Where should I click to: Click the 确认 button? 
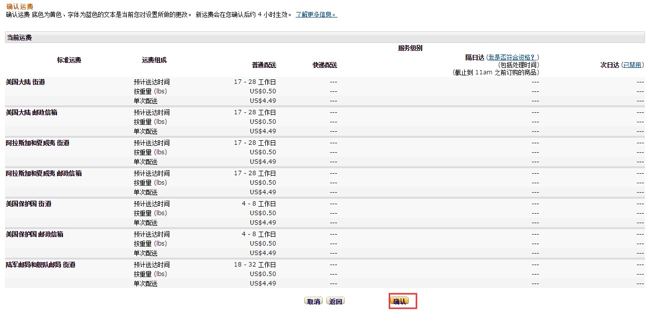pos(399,302)
